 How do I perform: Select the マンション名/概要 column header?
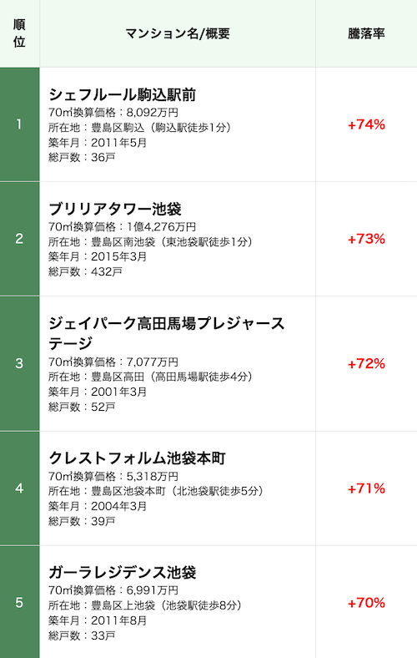pos(178,33)
